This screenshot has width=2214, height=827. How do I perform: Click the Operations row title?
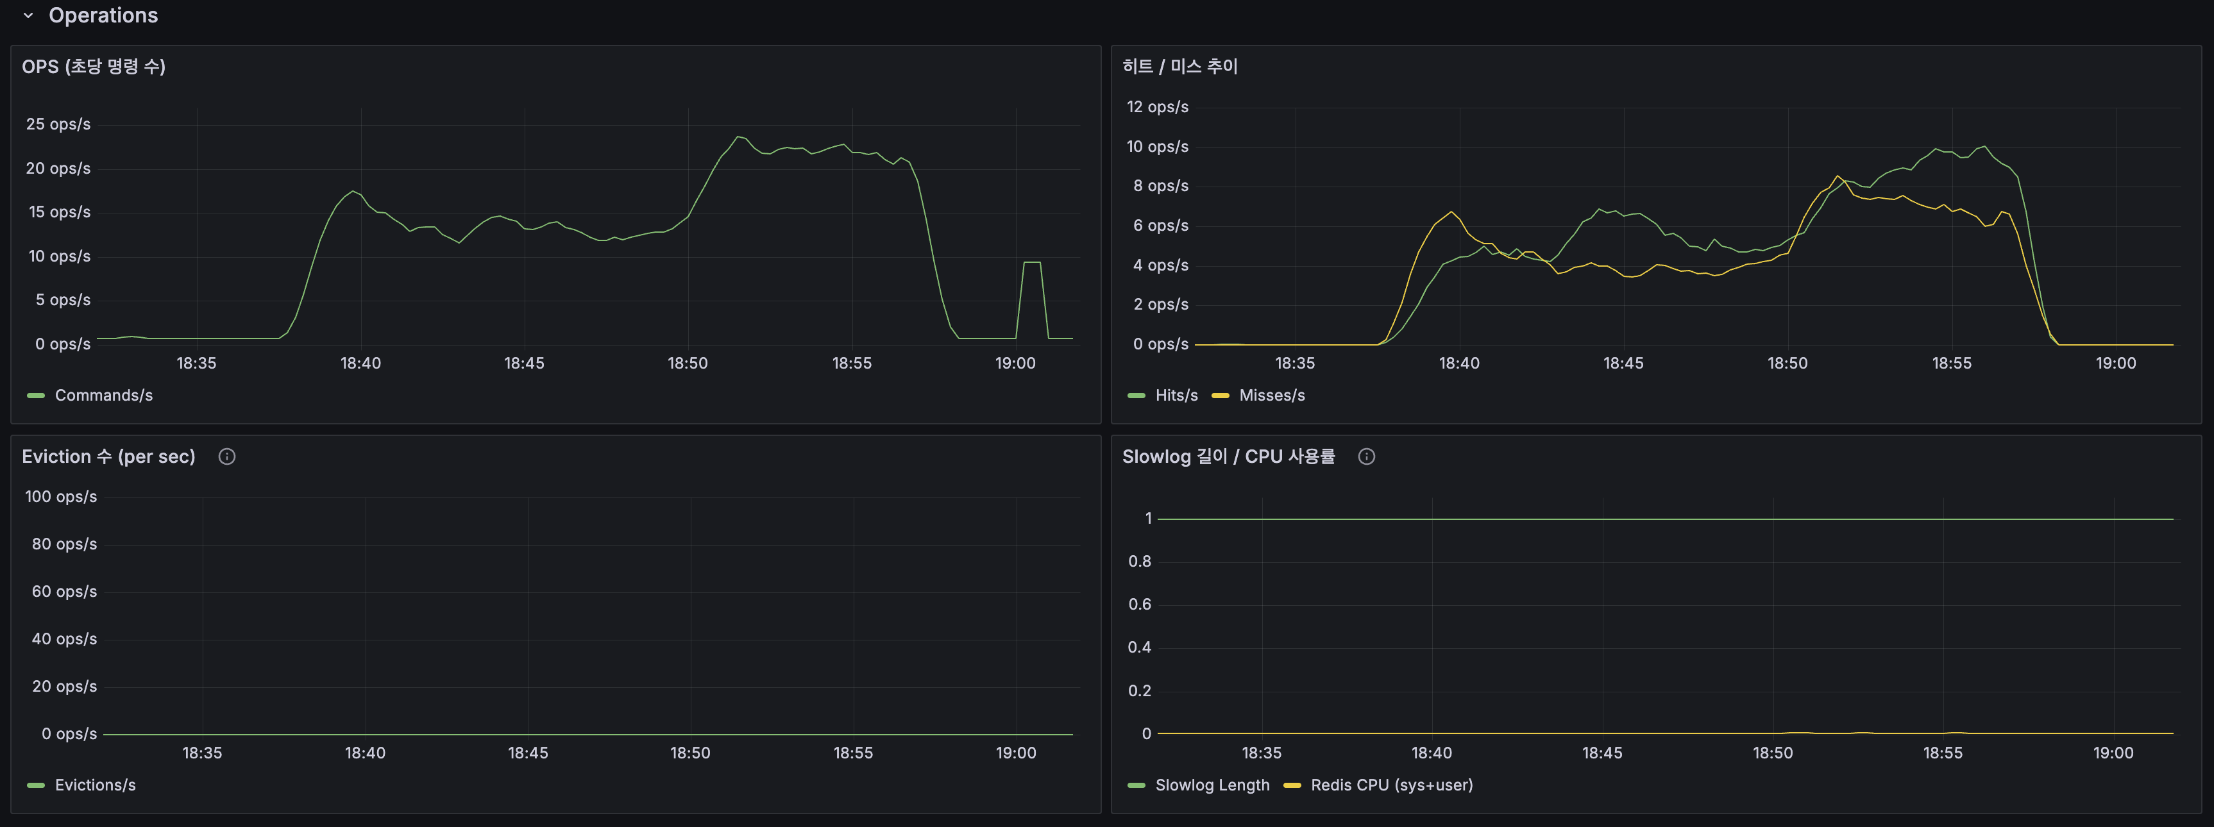(103, 15)
